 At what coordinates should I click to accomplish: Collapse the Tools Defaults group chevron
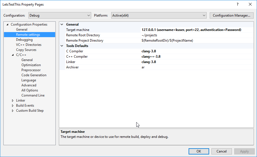click(x=62, y=46)
